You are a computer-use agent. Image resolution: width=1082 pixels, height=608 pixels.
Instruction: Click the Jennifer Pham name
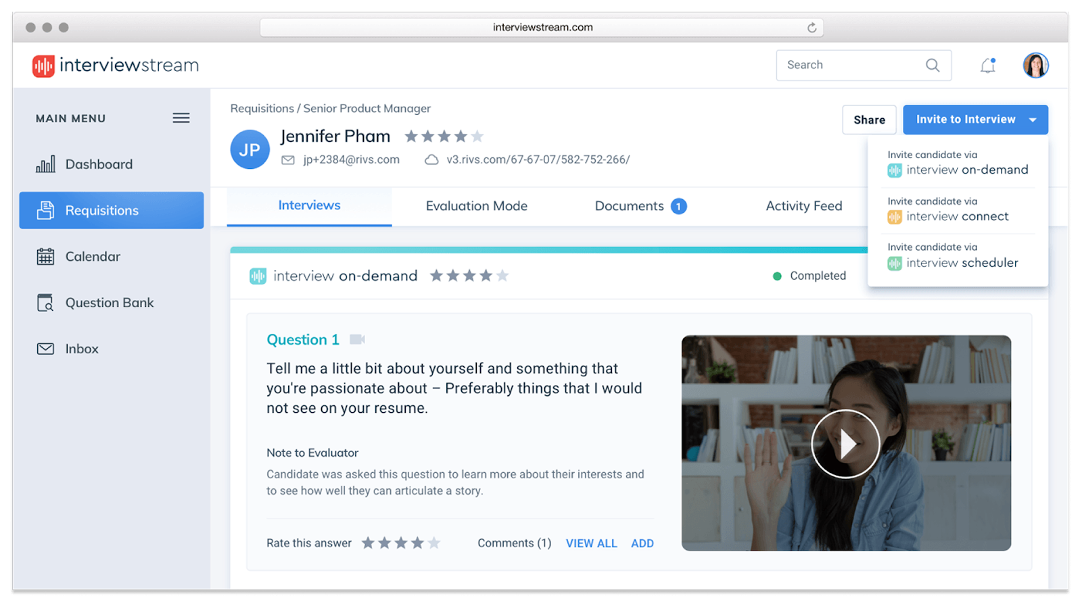point(335,136)
